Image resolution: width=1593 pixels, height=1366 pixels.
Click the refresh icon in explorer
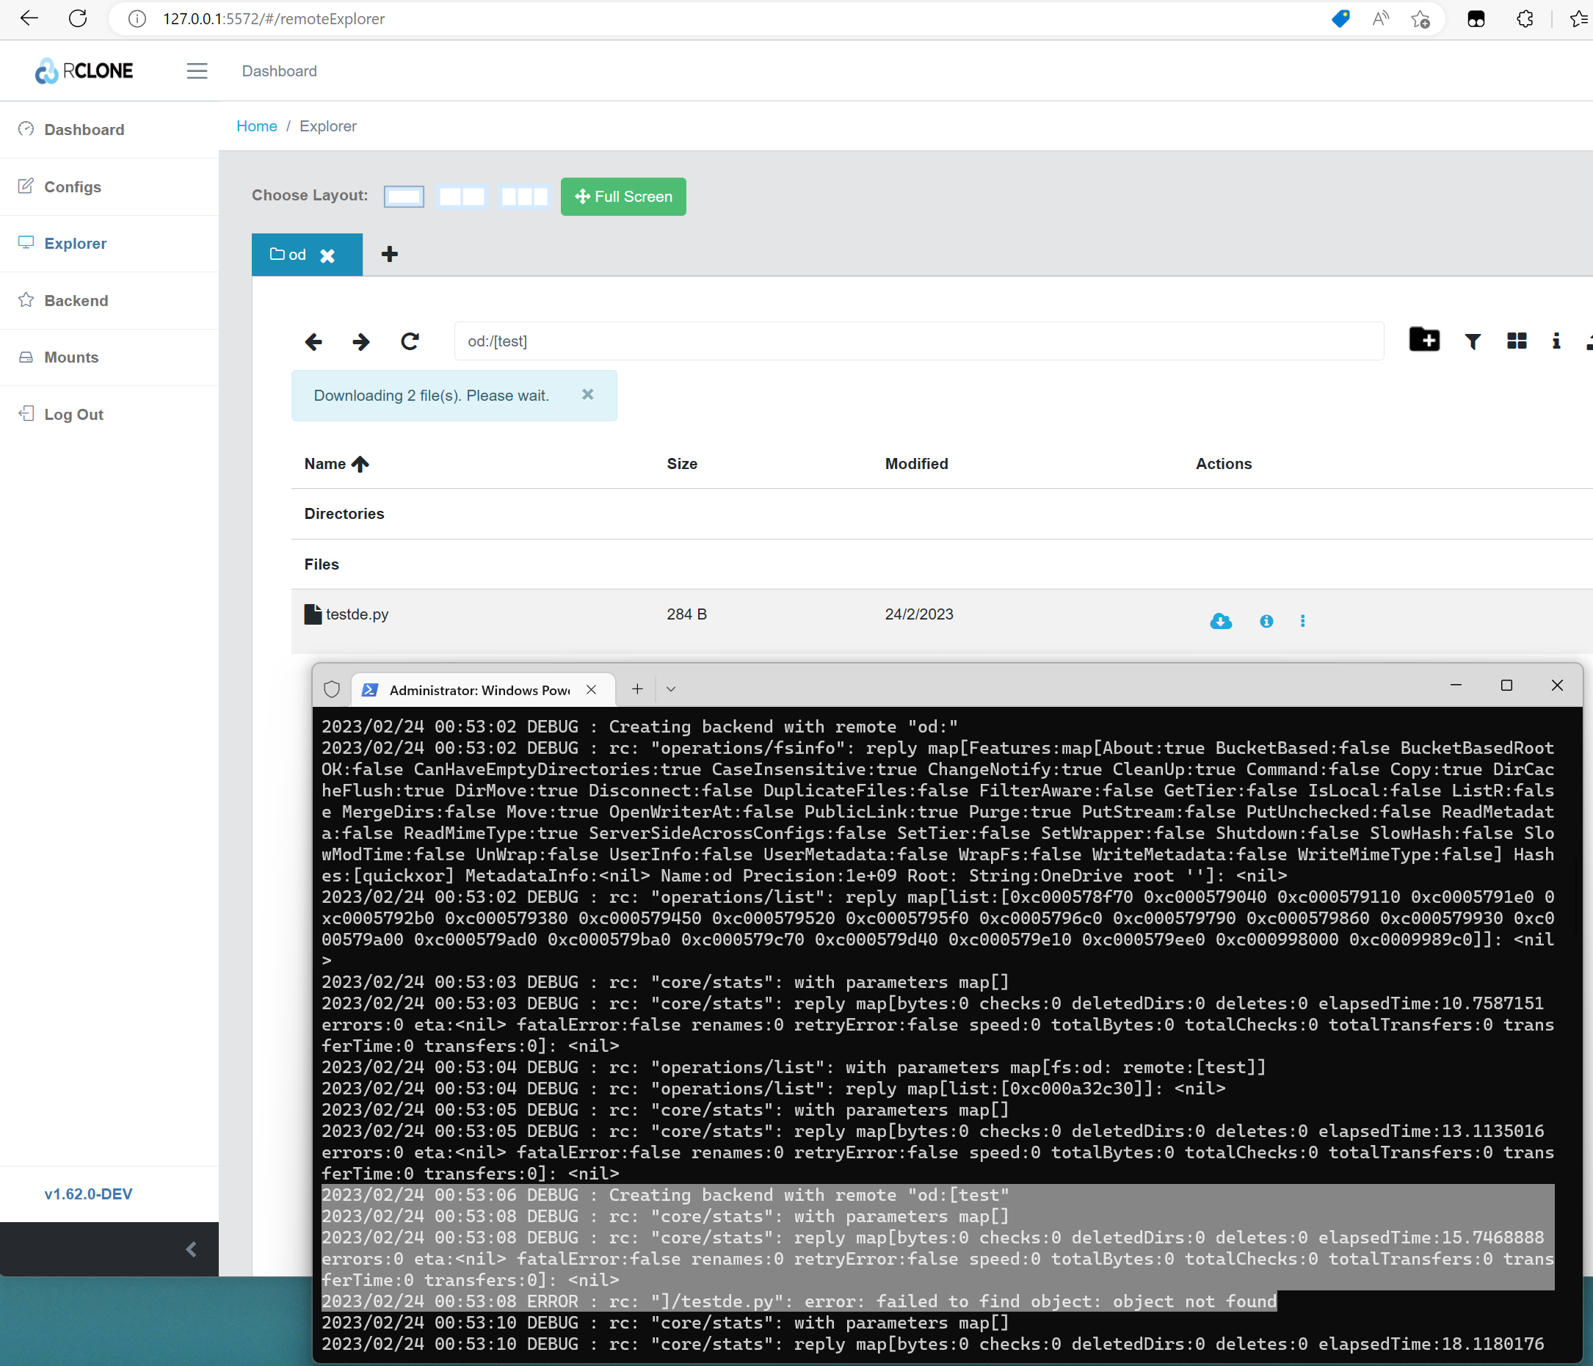(x=410, y=341)
